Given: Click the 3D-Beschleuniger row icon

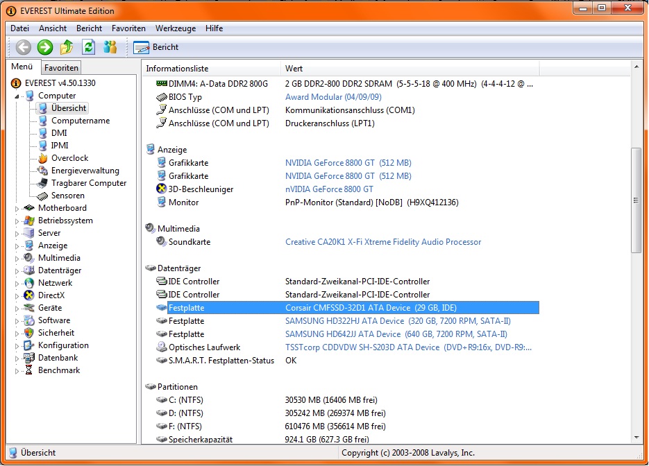Looking at the screenshot, I should tap(161, 189).
